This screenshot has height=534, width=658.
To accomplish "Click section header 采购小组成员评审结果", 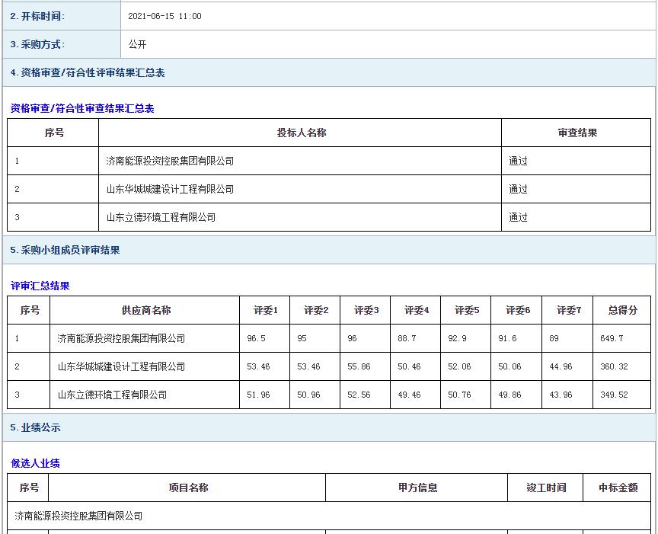I will click(65, 250).
